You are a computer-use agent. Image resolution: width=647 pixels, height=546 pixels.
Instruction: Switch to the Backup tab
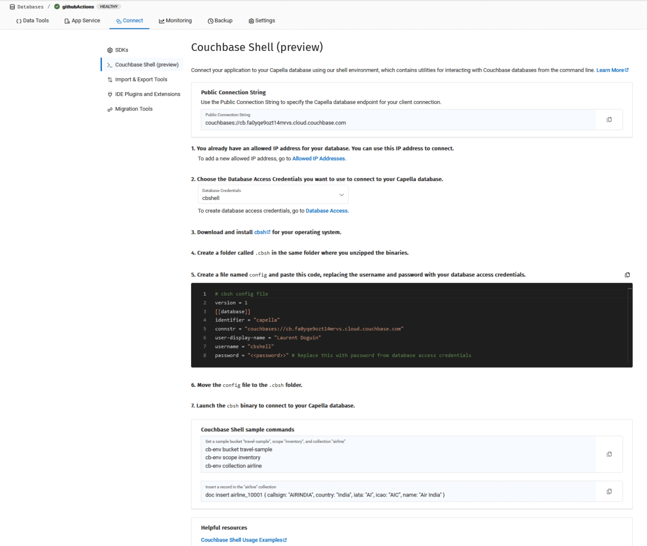click(x=220, y=21)
